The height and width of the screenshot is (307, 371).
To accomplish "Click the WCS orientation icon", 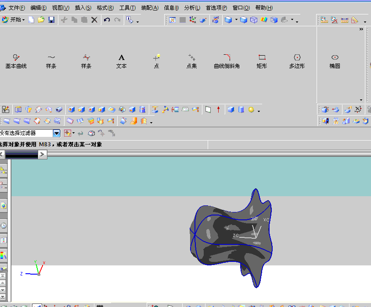I will point(193,20).
